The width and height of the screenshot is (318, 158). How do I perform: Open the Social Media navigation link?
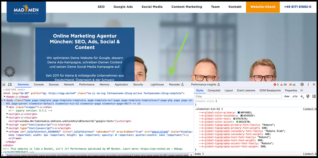(x=152, y=7)
